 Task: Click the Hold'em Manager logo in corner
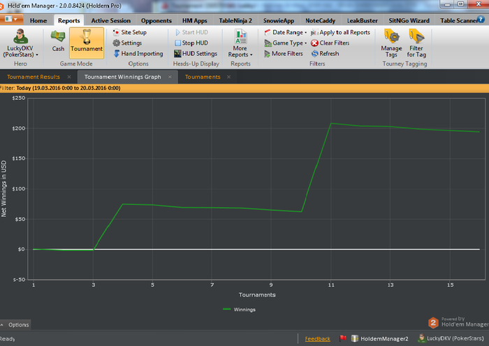433,323
